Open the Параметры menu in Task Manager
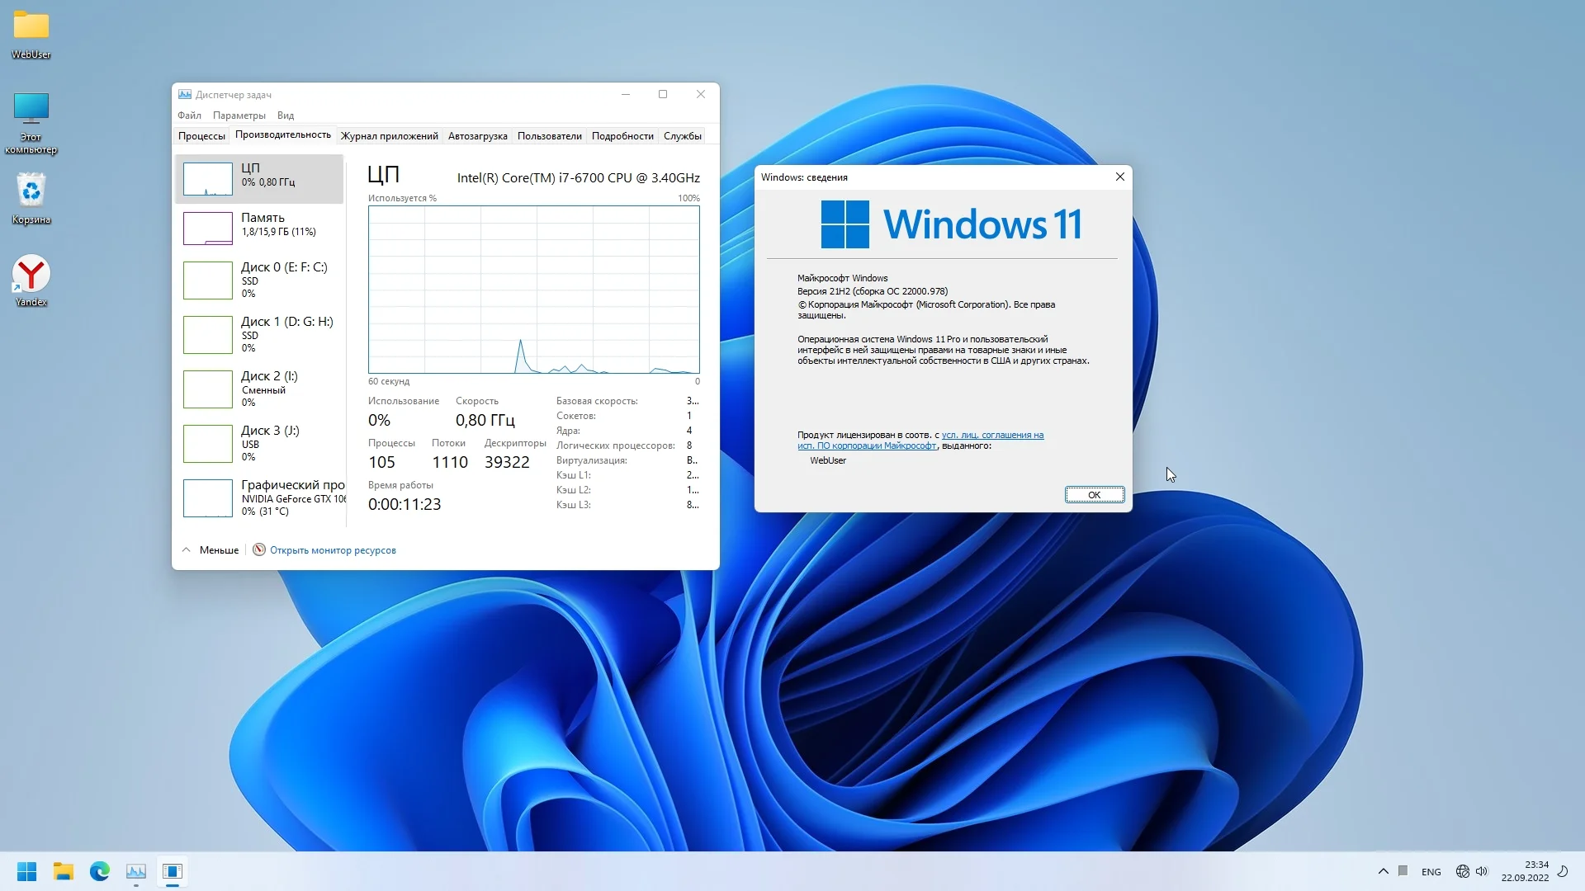The height and width of the screenshot is (891, 1585). [x=239, y=115]
